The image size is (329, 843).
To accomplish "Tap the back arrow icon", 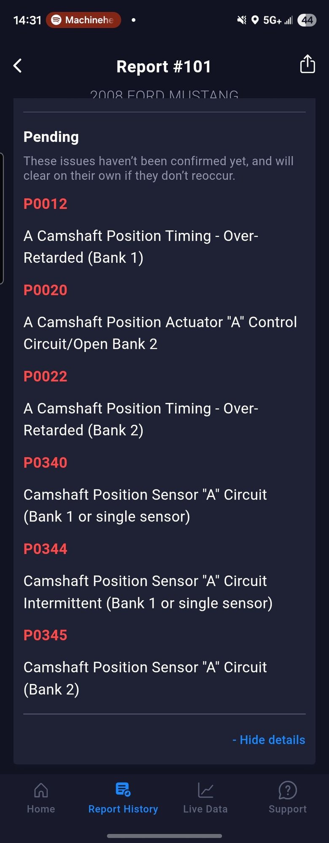I will 18,66.
